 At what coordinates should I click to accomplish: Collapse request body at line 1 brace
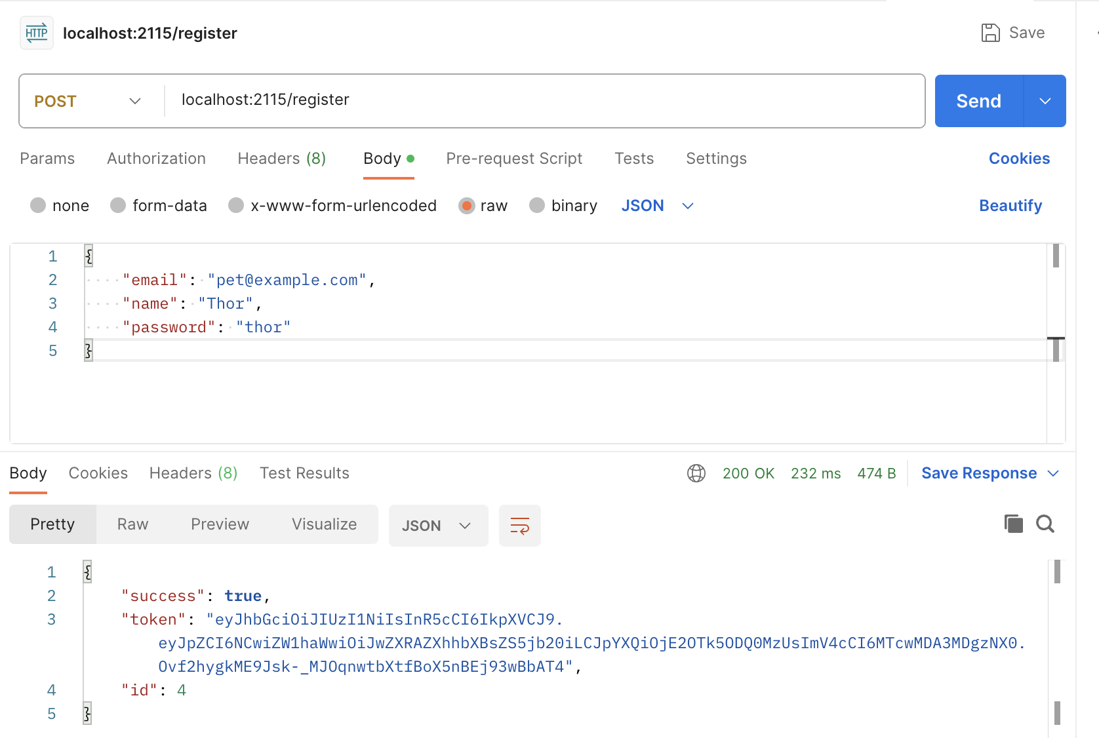click(x=89, y=256)
